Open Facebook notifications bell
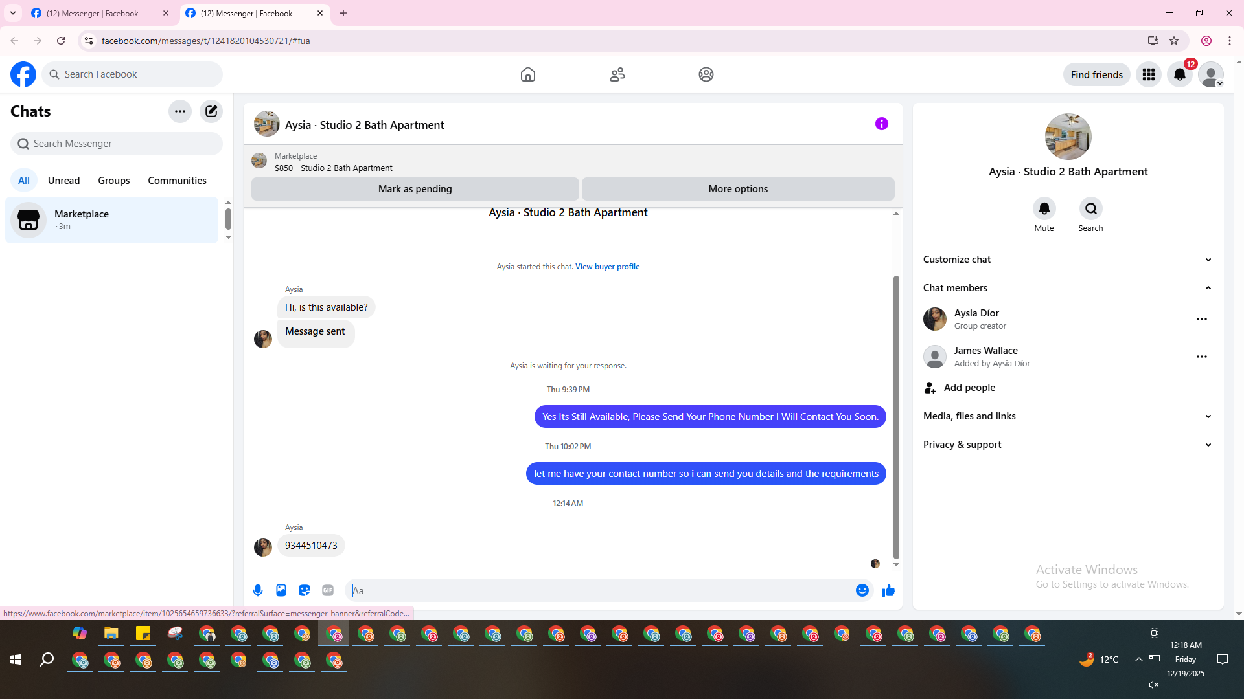 1179,75
